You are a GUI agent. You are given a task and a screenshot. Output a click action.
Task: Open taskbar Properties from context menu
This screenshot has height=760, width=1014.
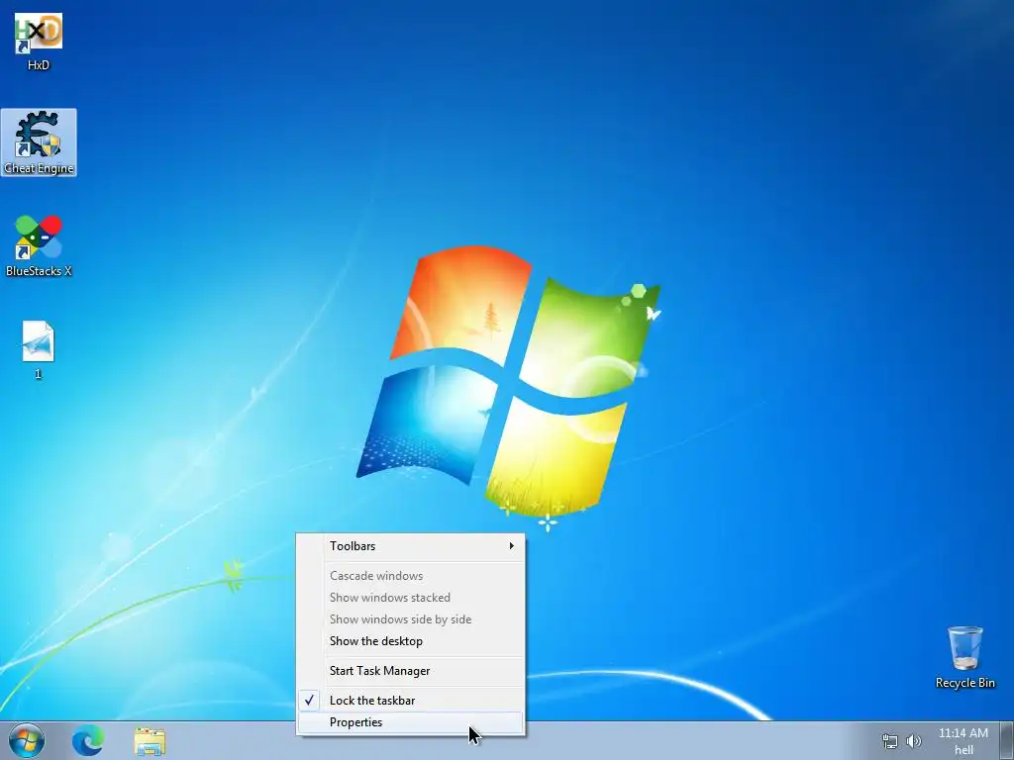pos(411,722)
